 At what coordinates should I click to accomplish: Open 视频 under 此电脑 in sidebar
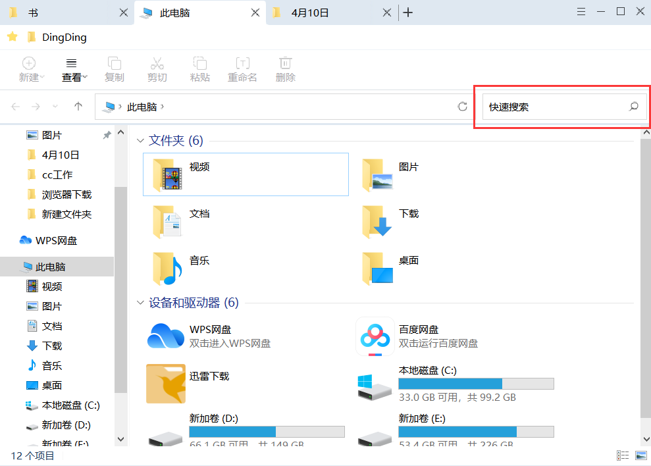(x=44, y=286)
